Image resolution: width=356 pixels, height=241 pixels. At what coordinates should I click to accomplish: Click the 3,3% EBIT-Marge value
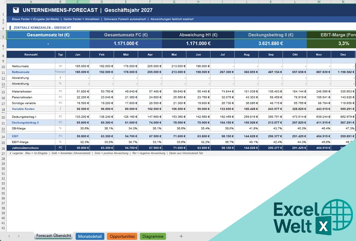(x=344, y=43)
